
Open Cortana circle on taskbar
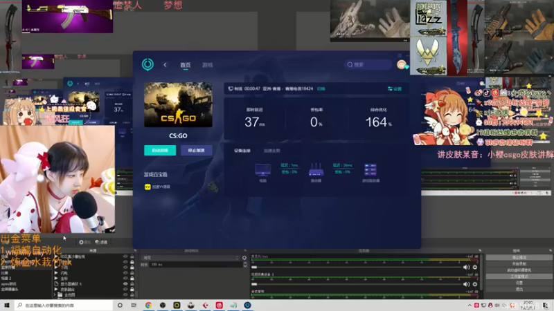(x=120, y=305)
